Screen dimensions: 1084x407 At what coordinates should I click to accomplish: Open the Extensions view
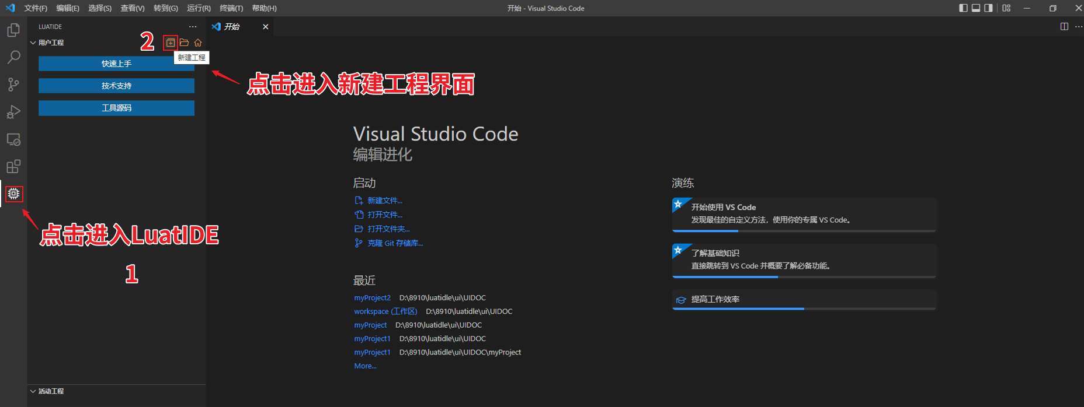(13, 167)
